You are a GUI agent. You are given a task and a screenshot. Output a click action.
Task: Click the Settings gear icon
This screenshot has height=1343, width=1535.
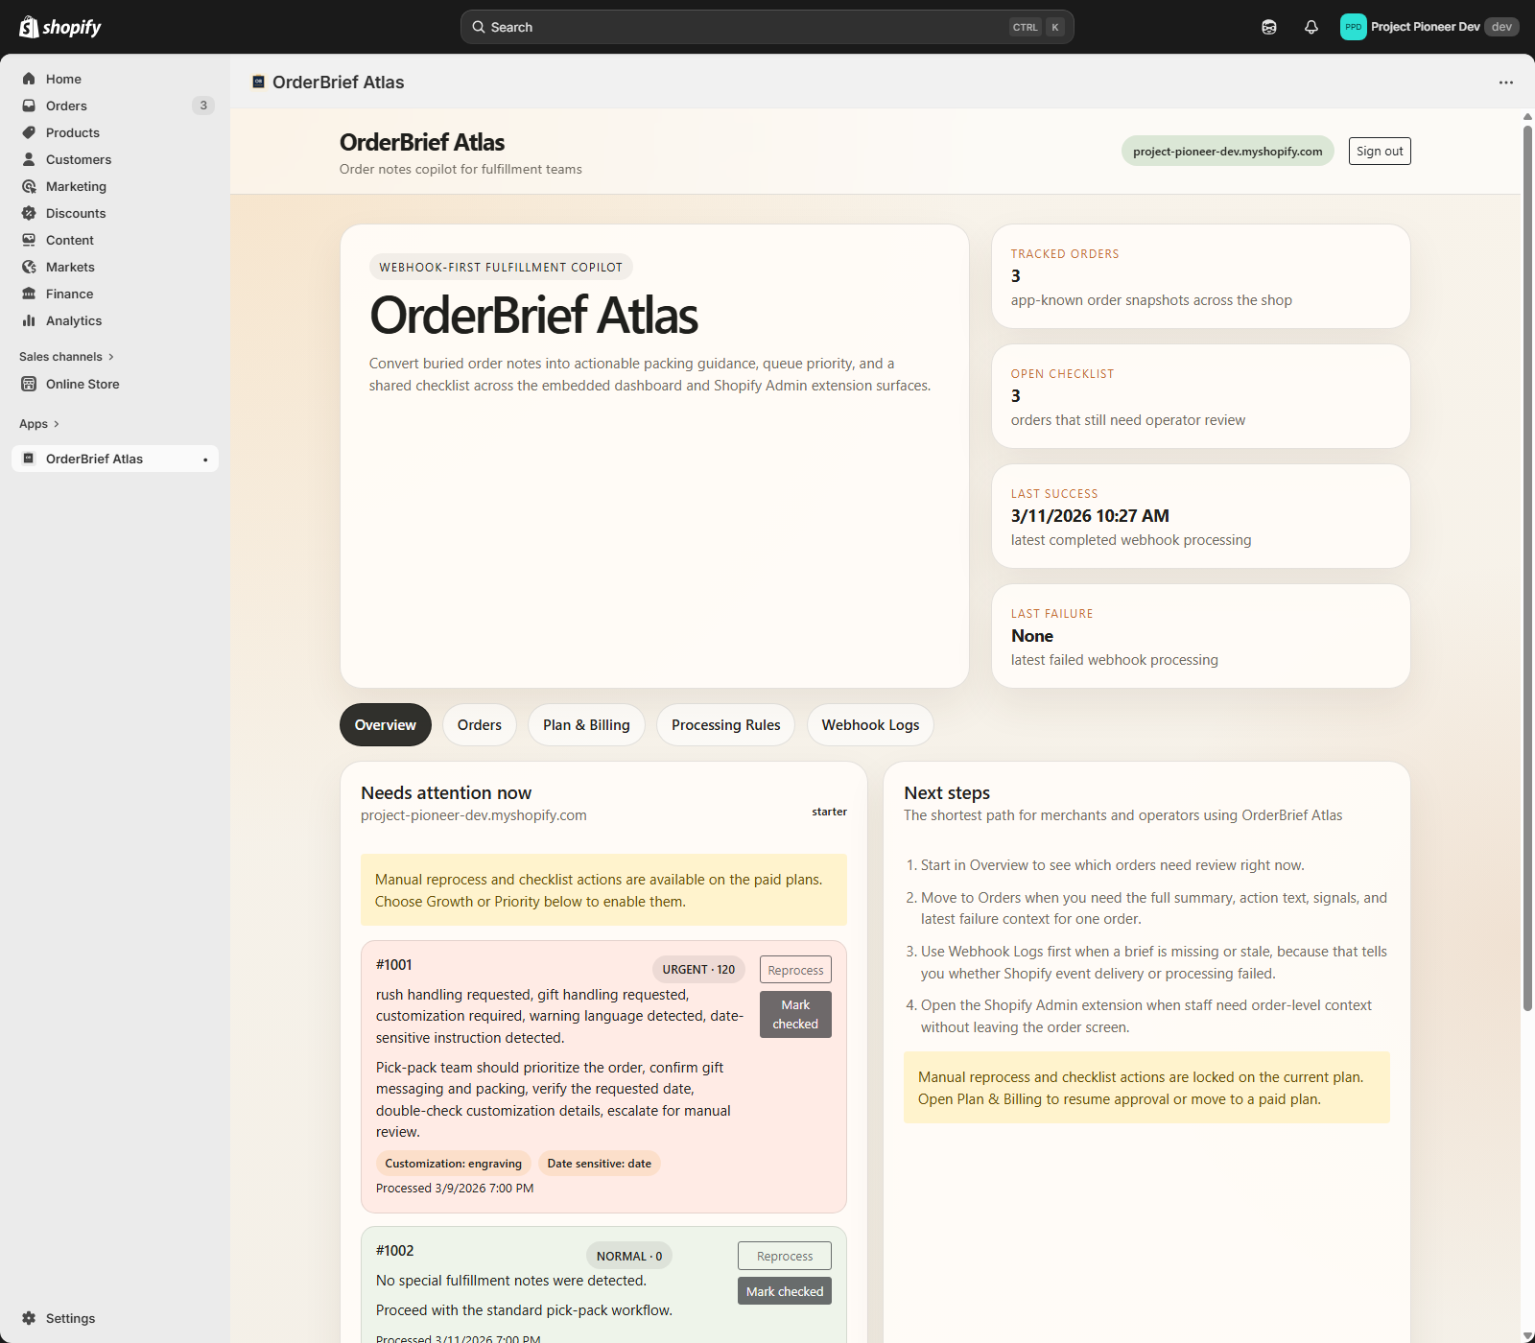click(x=29, y=1318)
